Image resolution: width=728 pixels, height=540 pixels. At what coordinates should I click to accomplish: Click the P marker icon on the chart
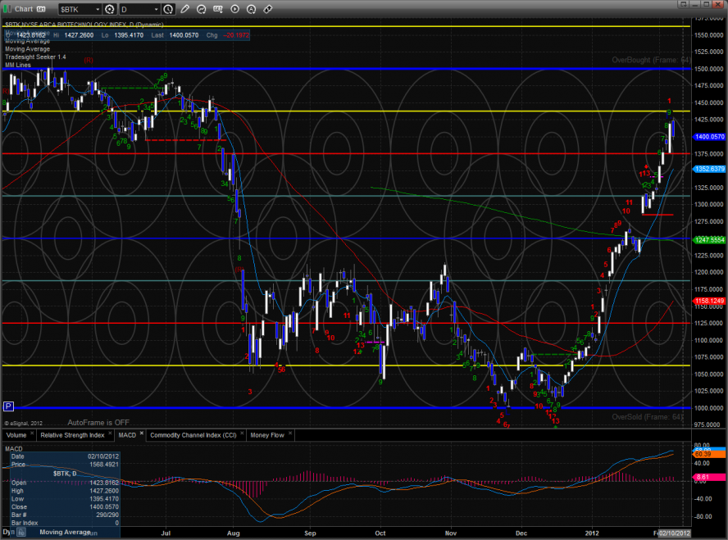8,406
